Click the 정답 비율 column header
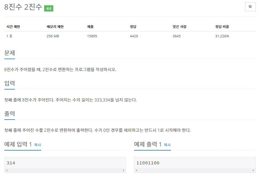Image resolution: width=259 pixels, height=179 pixels. click(222, 27)
